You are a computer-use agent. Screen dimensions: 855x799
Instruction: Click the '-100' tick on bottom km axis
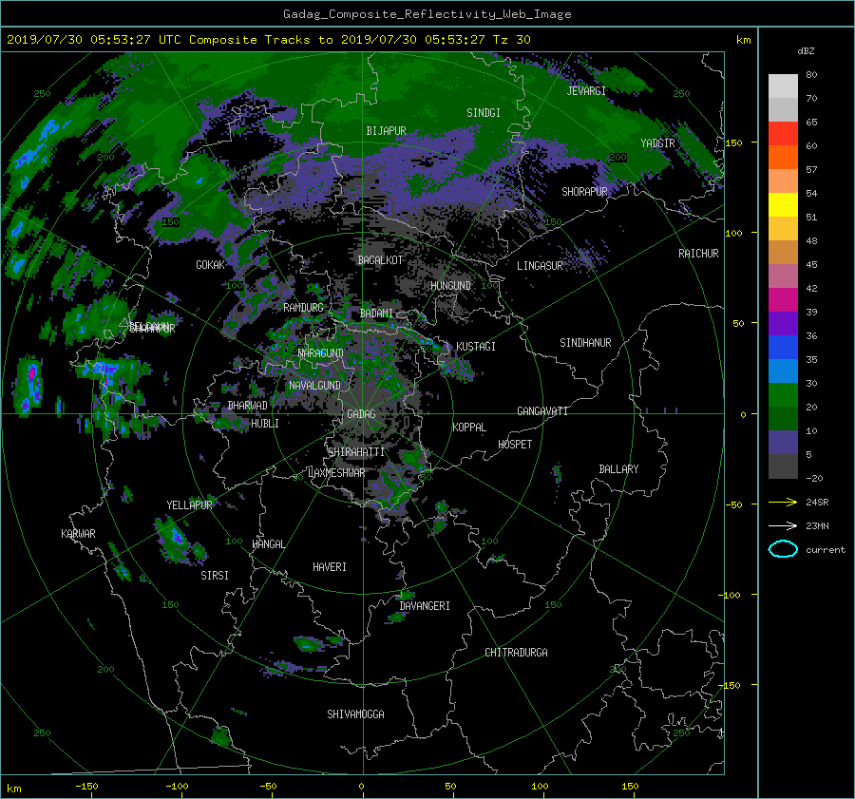(177, 786)
